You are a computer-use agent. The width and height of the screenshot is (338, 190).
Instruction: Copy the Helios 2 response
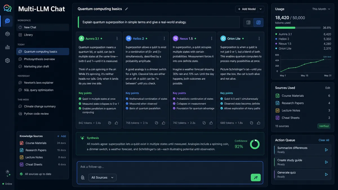tap(156, 123)
